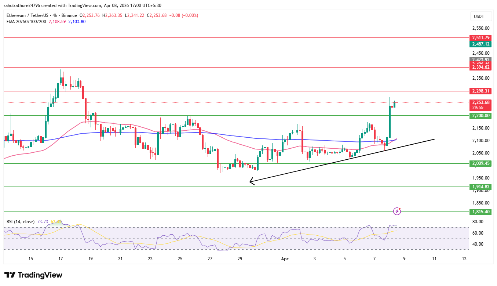Click the red current price label 2,253.68
The height and width of the screenshot is (286, 497).
pos(480,103)
